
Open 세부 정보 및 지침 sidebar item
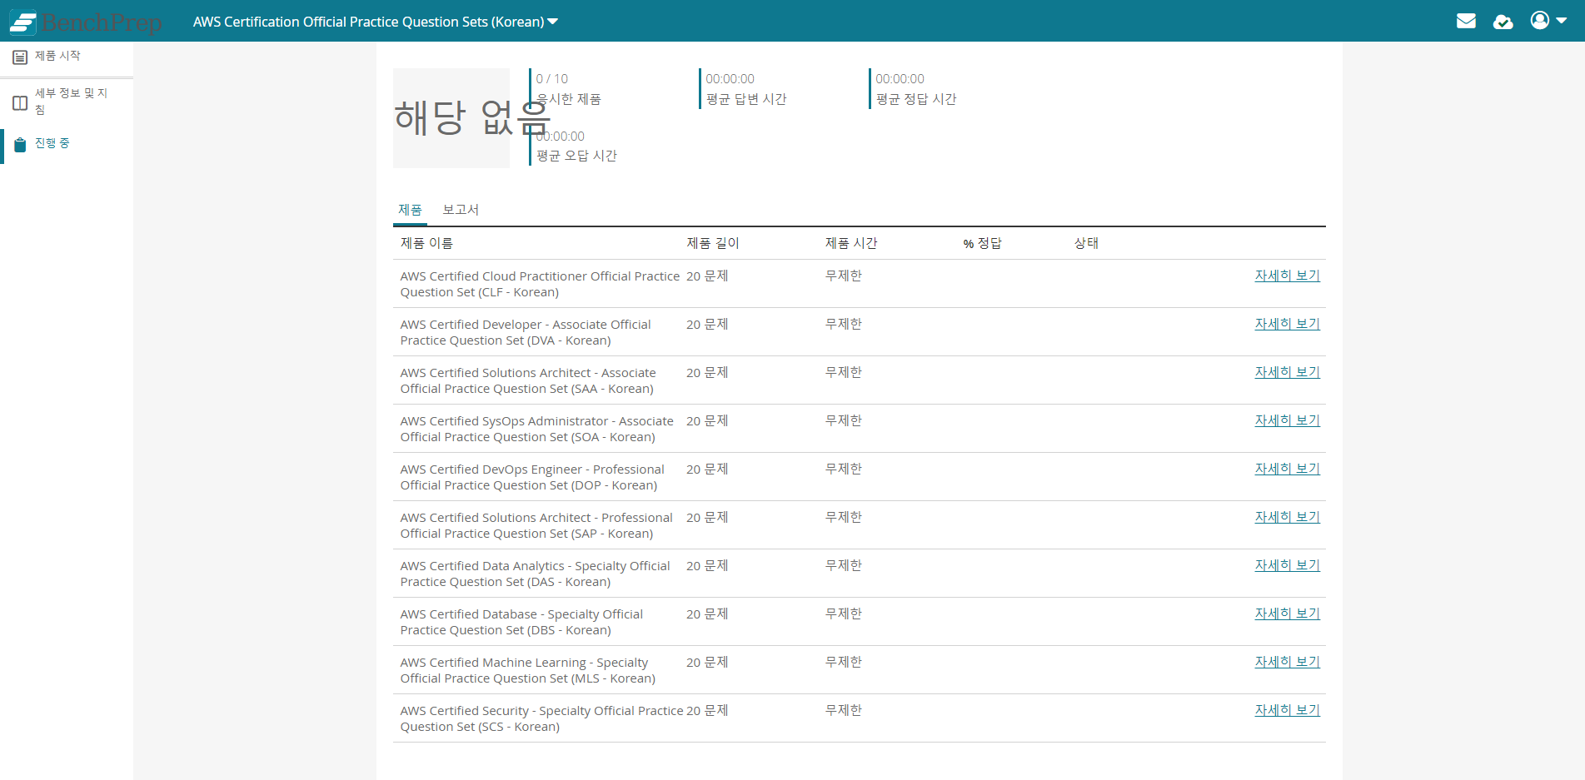click(71, 101)
